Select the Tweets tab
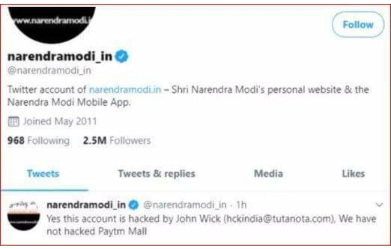Viewport: 391px width, 249px height. click(43, 174)
